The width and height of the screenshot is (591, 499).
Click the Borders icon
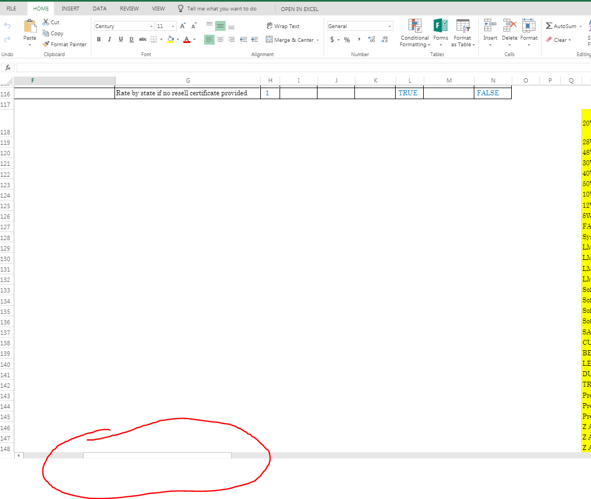(154, 39)
